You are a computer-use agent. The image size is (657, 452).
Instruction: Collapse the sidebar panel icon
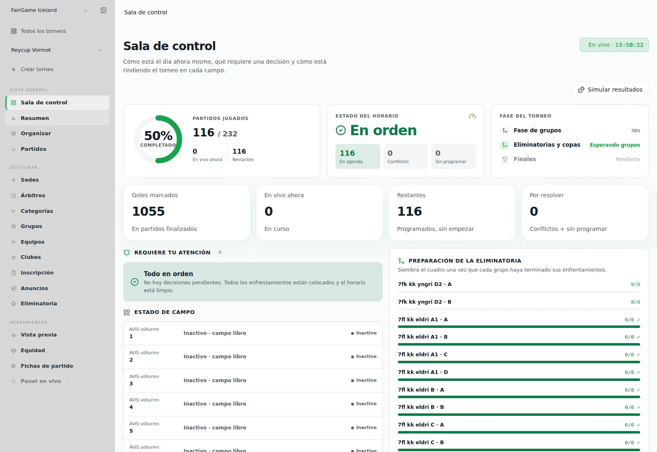pyautogui.click(x=103, y=10)
